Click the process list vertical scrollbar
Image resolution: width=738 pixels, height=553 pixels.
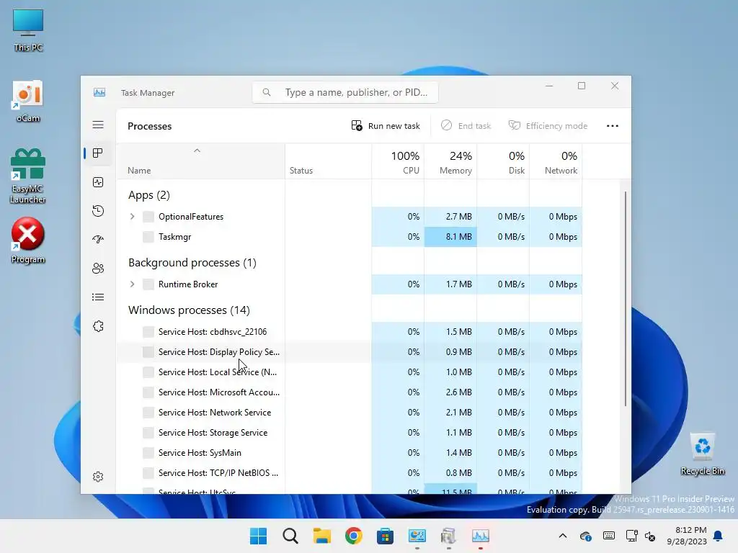(x=626, y=299)
